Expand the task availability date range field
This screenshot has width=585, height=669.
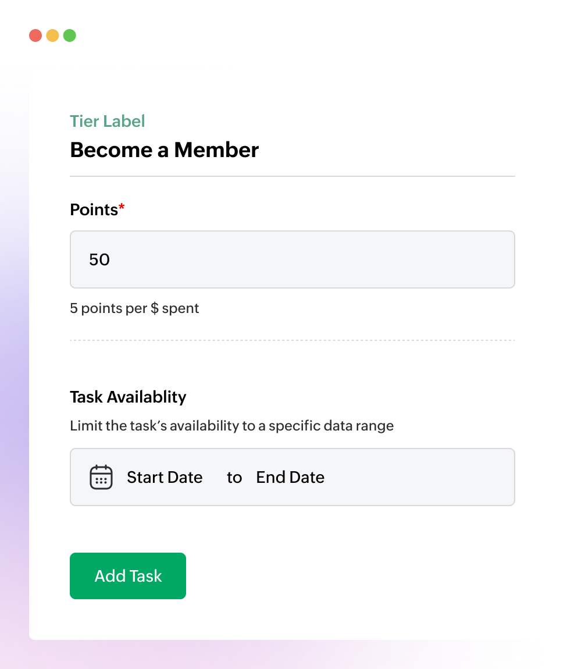pos(292,477)
